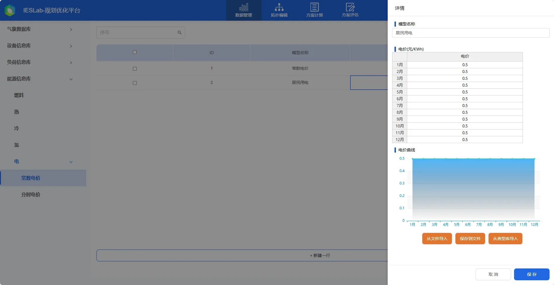Open the 设备信息库 sidebar menu

pyautogui.click(x=43, y=46)
